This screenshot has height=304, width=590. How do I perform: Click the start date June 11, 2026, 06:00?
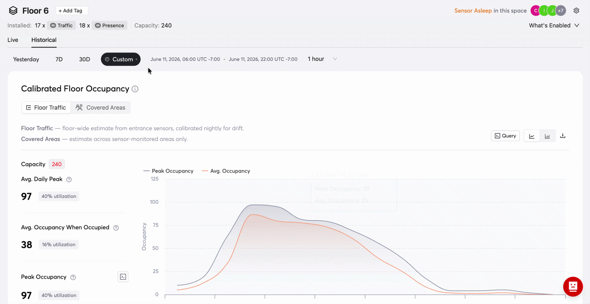[x=185, y=59]
